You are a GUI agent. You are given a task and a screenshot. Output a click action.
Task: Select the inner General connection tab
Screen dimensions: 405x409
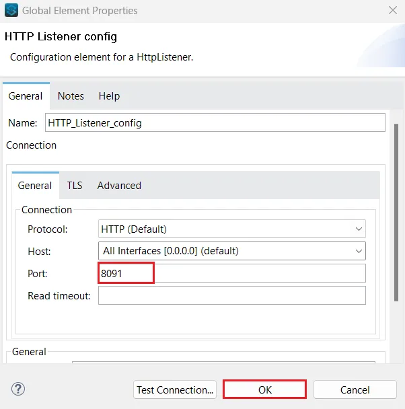35,186
